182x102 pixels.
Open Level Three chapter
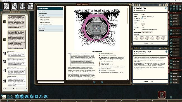click(x=51, y=28)
